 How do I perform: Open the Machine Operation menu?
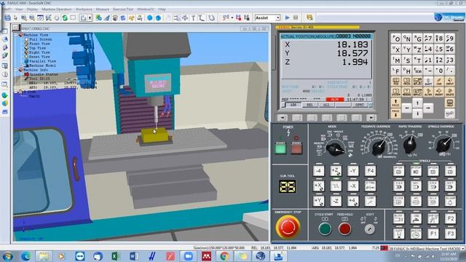coord(57,9)
